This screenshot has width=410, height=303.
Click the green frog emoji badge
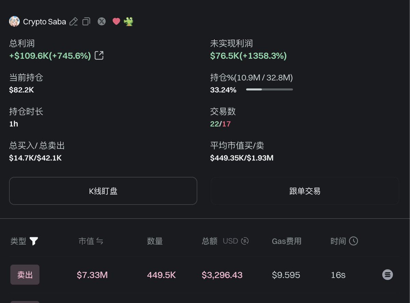(x=128, y=21)
